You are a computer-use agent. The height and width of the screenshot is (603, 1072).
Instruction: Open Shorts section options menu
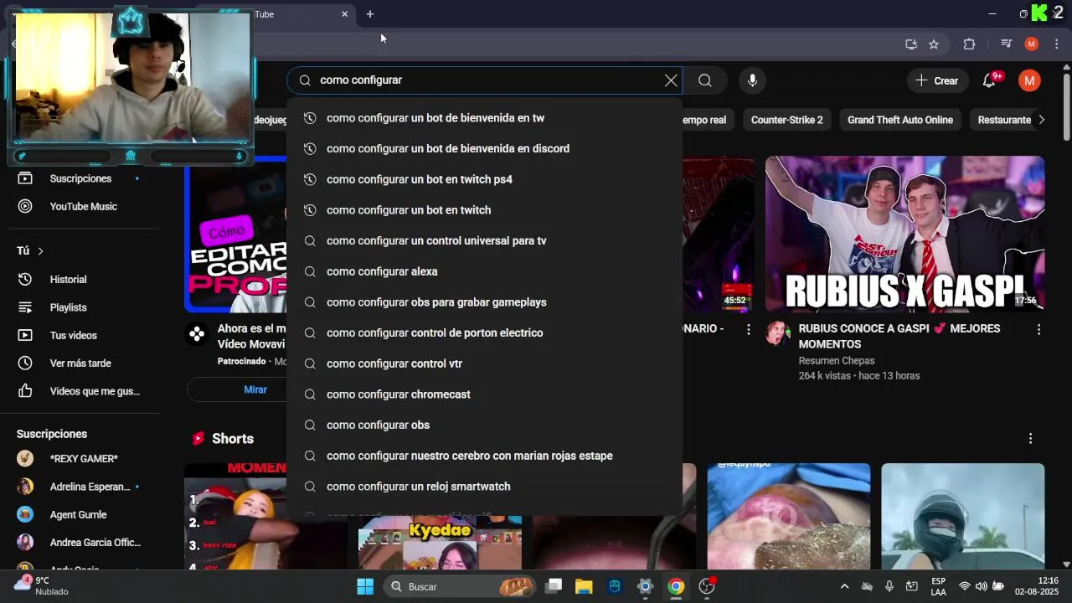click(1030, 439)
